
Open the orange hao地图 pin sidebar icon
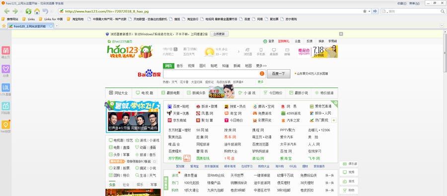point(5,124)
